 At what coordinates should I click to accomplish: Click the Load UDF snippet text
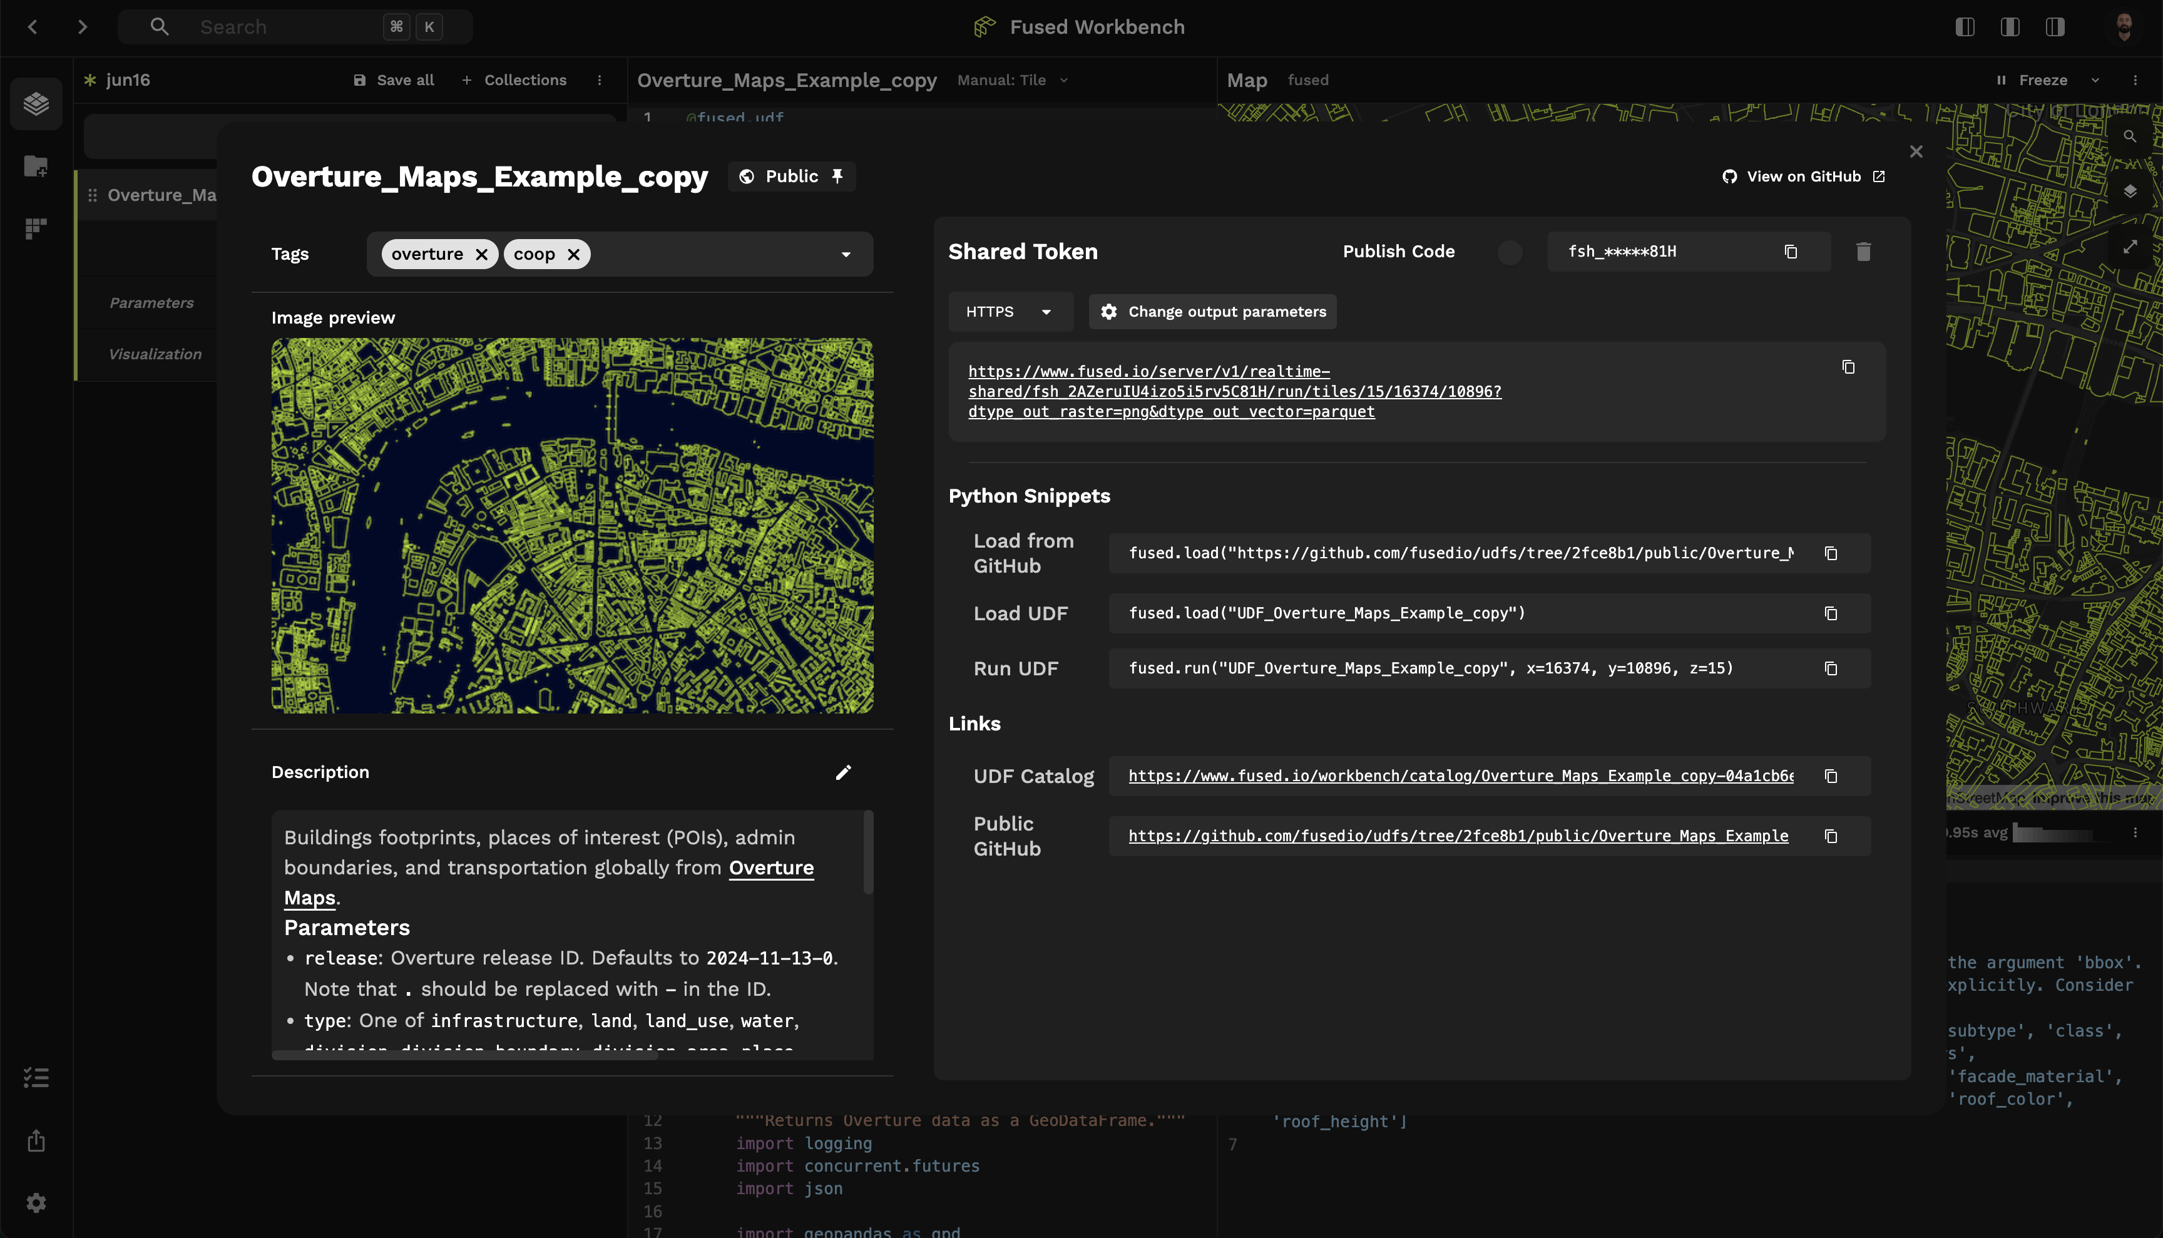tap(1326, 614)
